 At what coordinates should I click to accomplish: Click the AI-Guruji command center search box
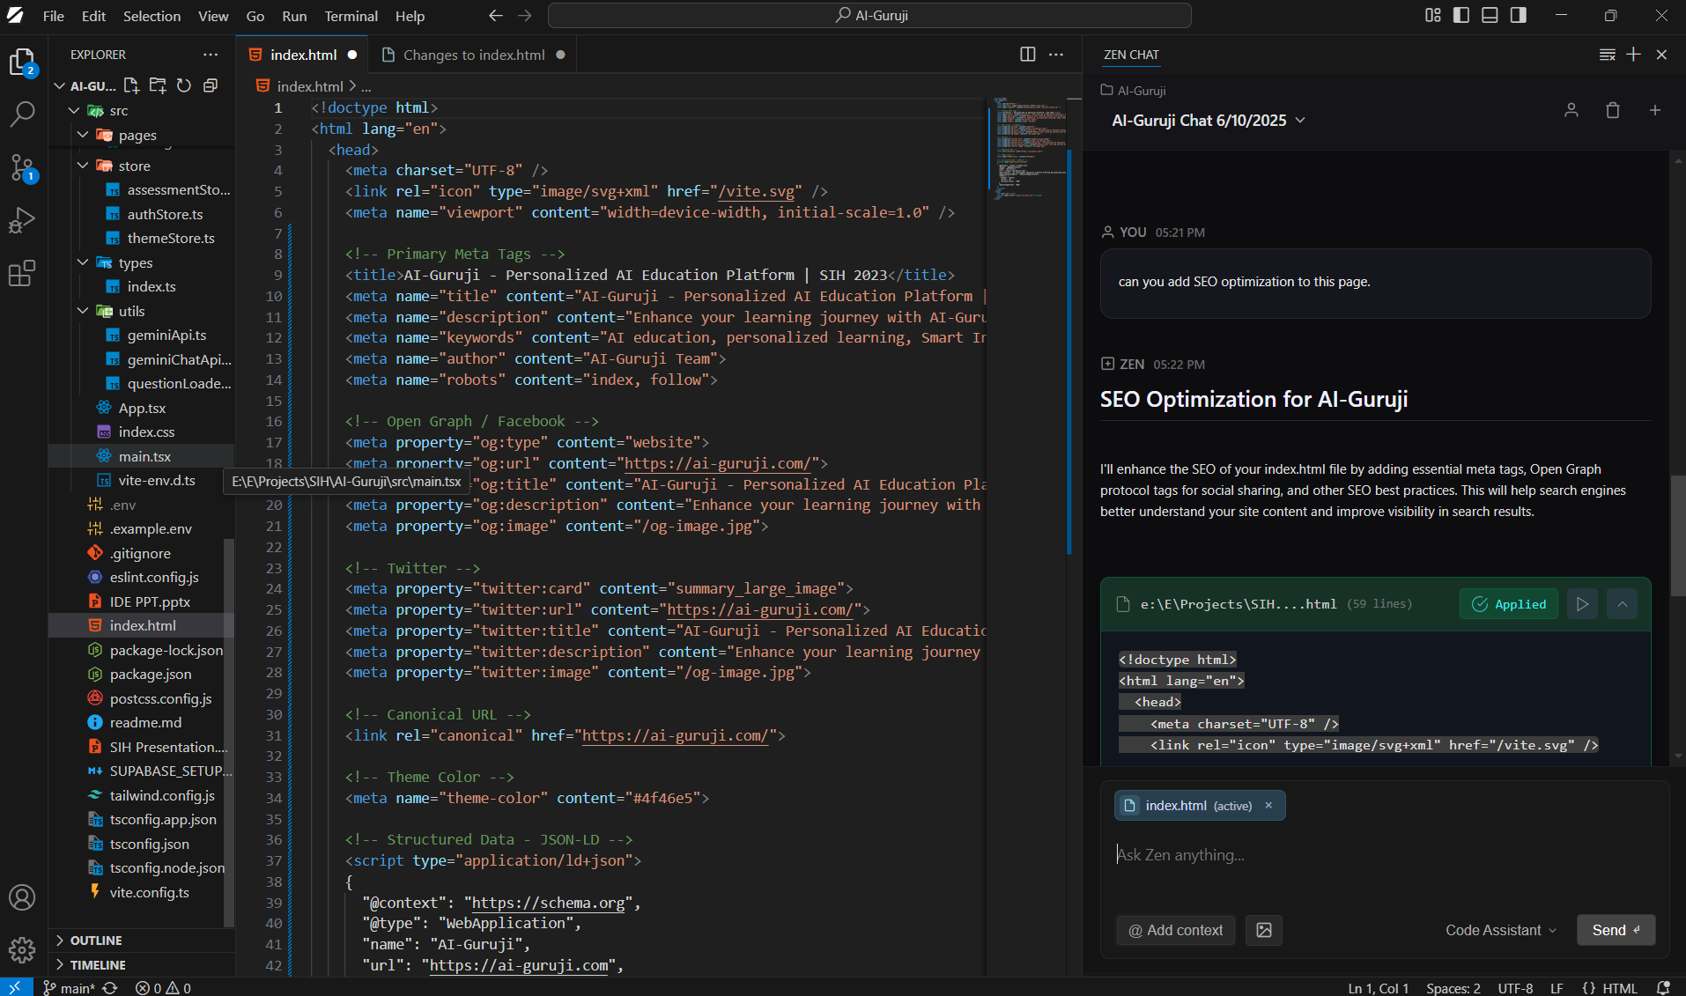(869, 16)
